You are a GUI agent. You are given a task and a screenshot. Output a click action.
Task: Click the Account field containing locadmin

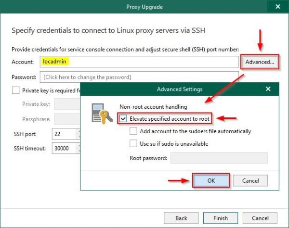139,62
